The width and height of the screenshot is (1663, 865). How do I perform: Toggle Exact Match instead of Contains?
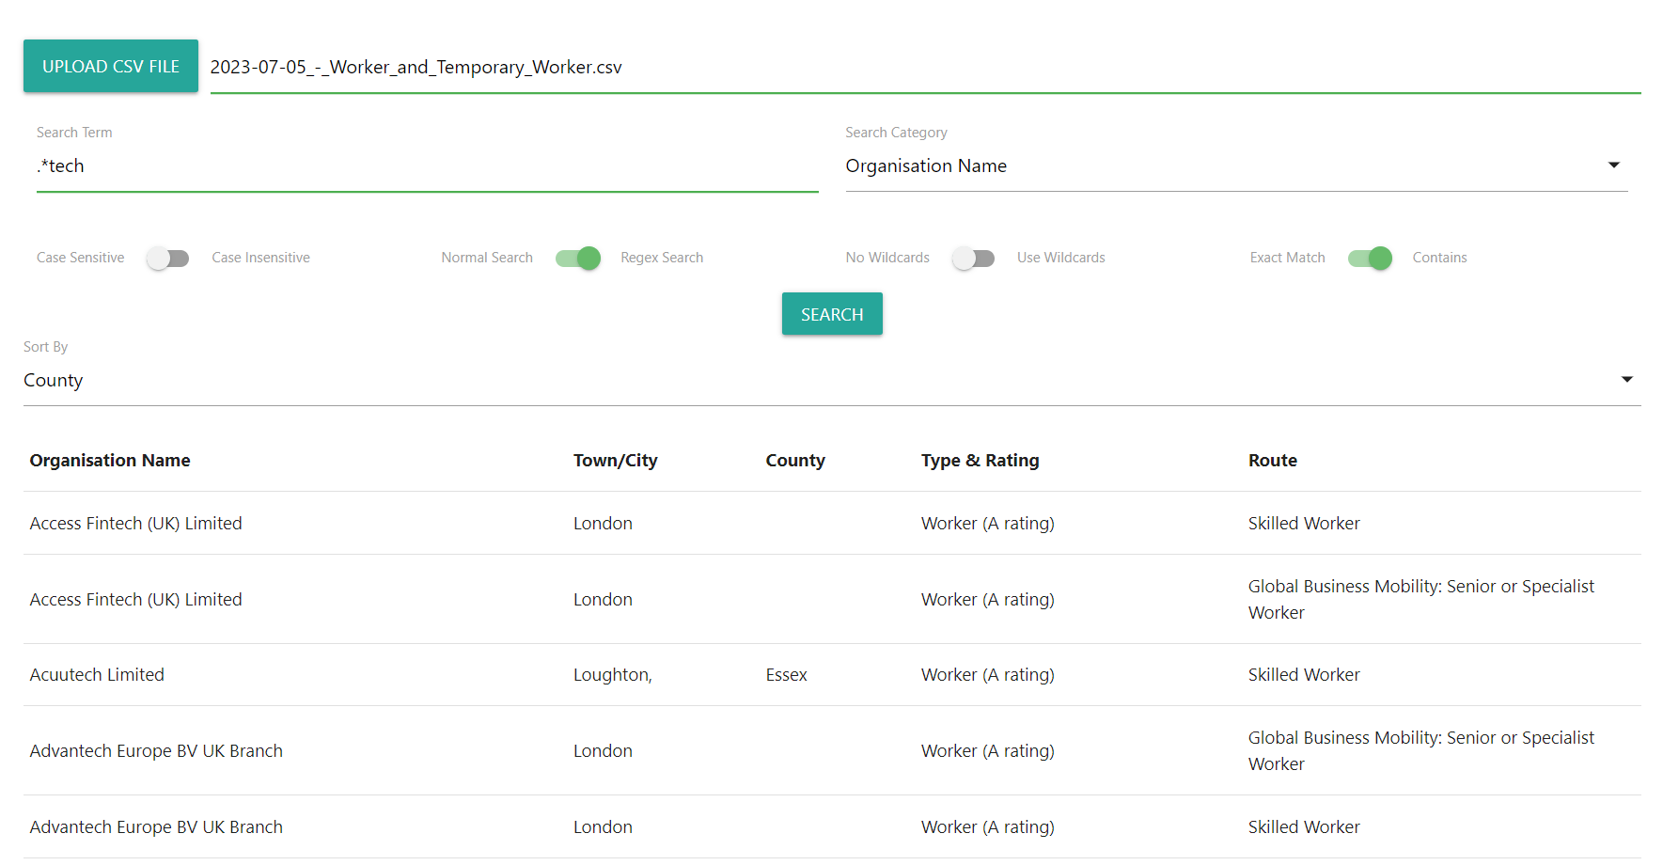point(1370,258)
